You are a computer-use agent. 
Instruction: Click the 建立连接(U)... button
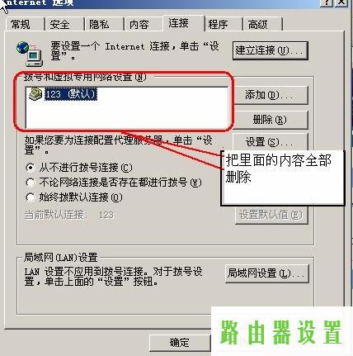click(x=271, y=50)
